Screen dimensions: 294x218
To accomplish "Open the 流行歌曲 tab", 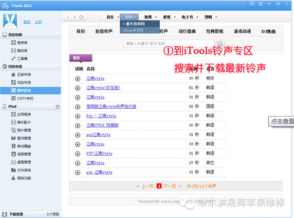I will point(187,31).
